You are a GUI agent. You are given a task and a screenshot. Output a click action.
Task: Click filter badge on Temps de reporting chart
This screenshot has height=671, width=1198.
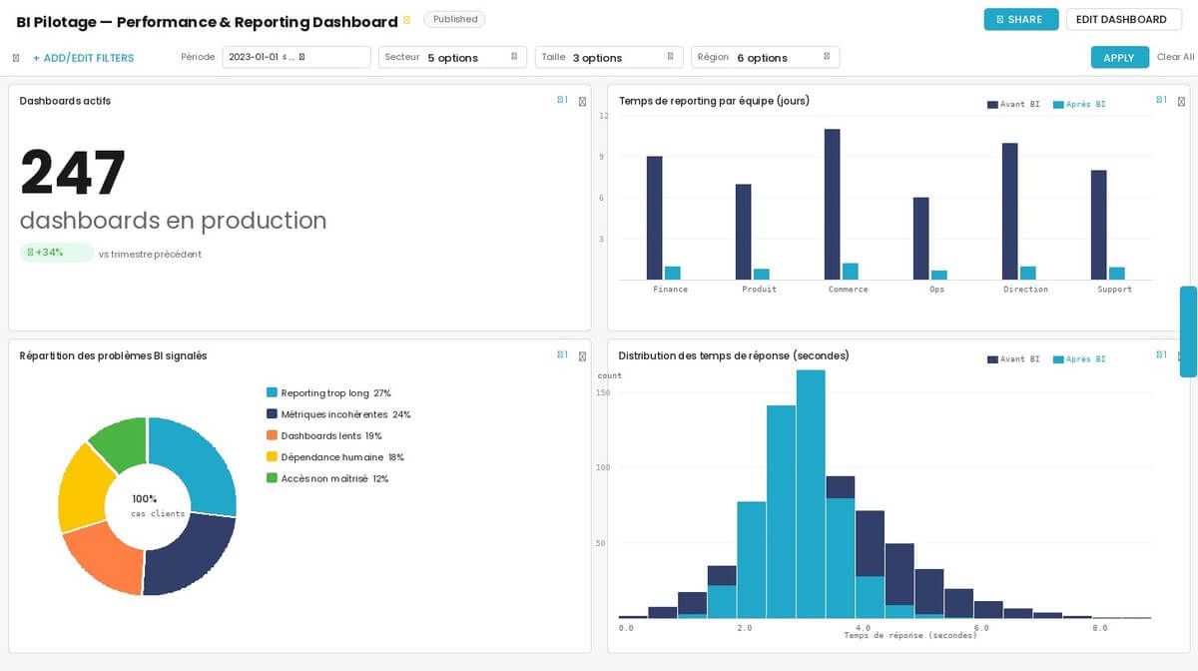(x=1161, y=101)
